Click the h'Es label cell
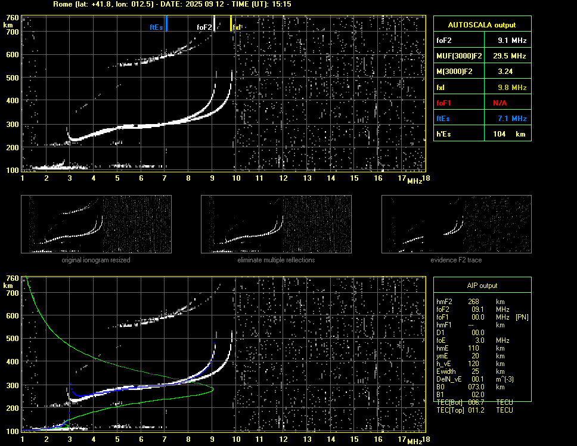 (459, 134)
